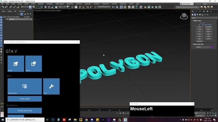Open the Tools wrench tile
Screen dimensions: 218x122
(51, 86)
